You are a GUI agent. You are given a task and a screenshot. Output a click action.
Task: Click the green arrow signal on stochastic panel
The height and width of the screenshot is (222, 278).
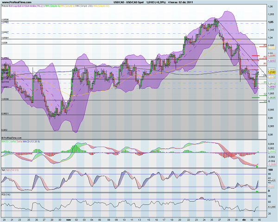point(257,191)
